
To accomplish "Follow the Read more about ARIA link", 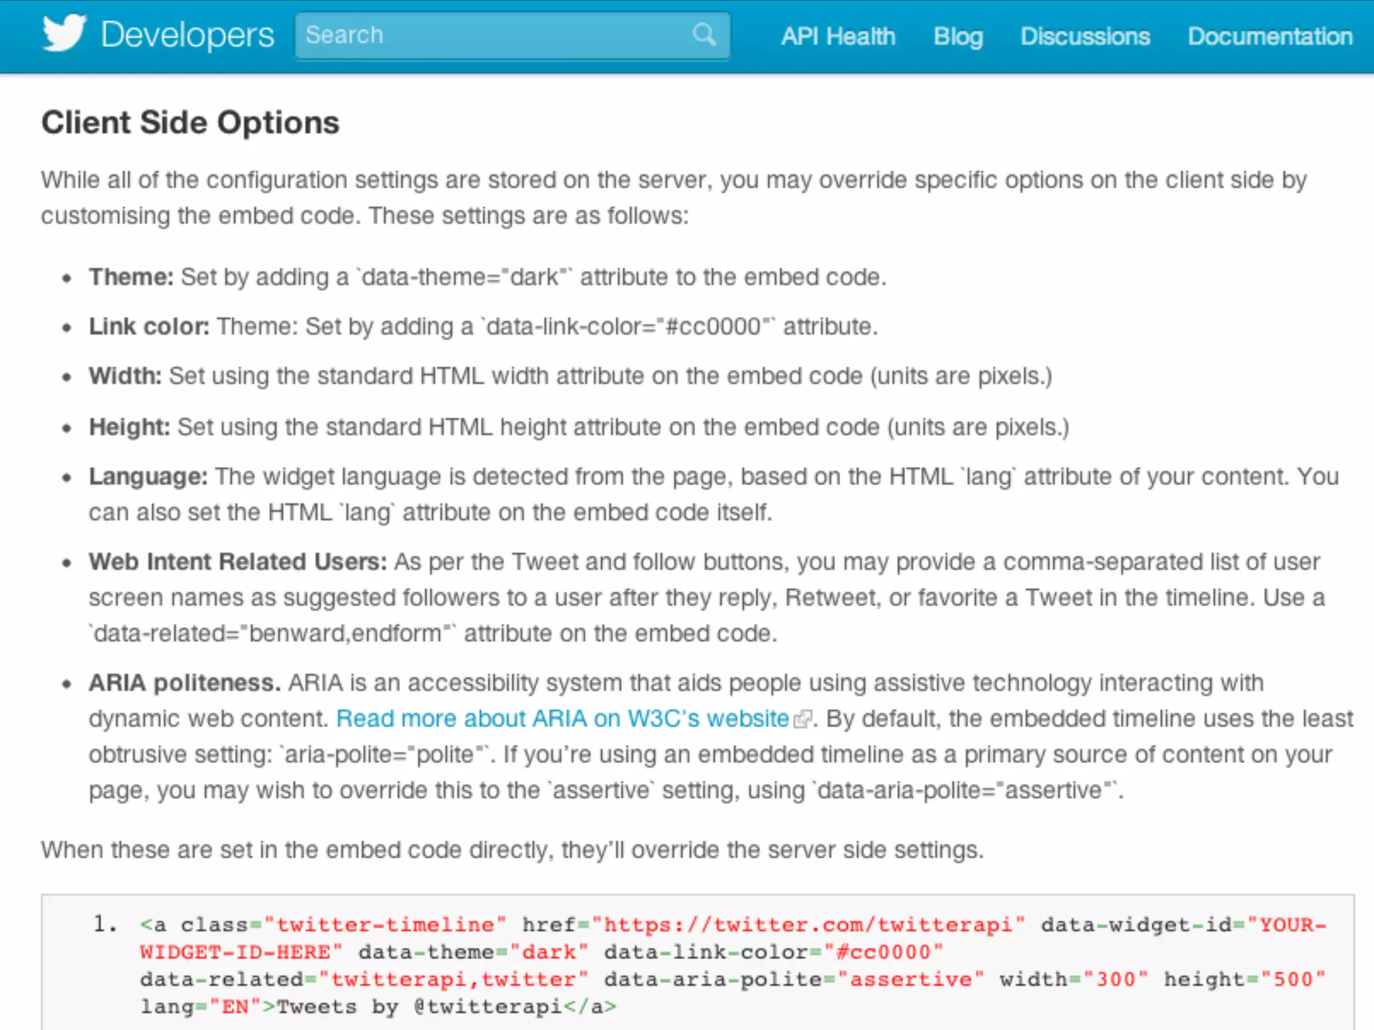I will click(563, 718).
